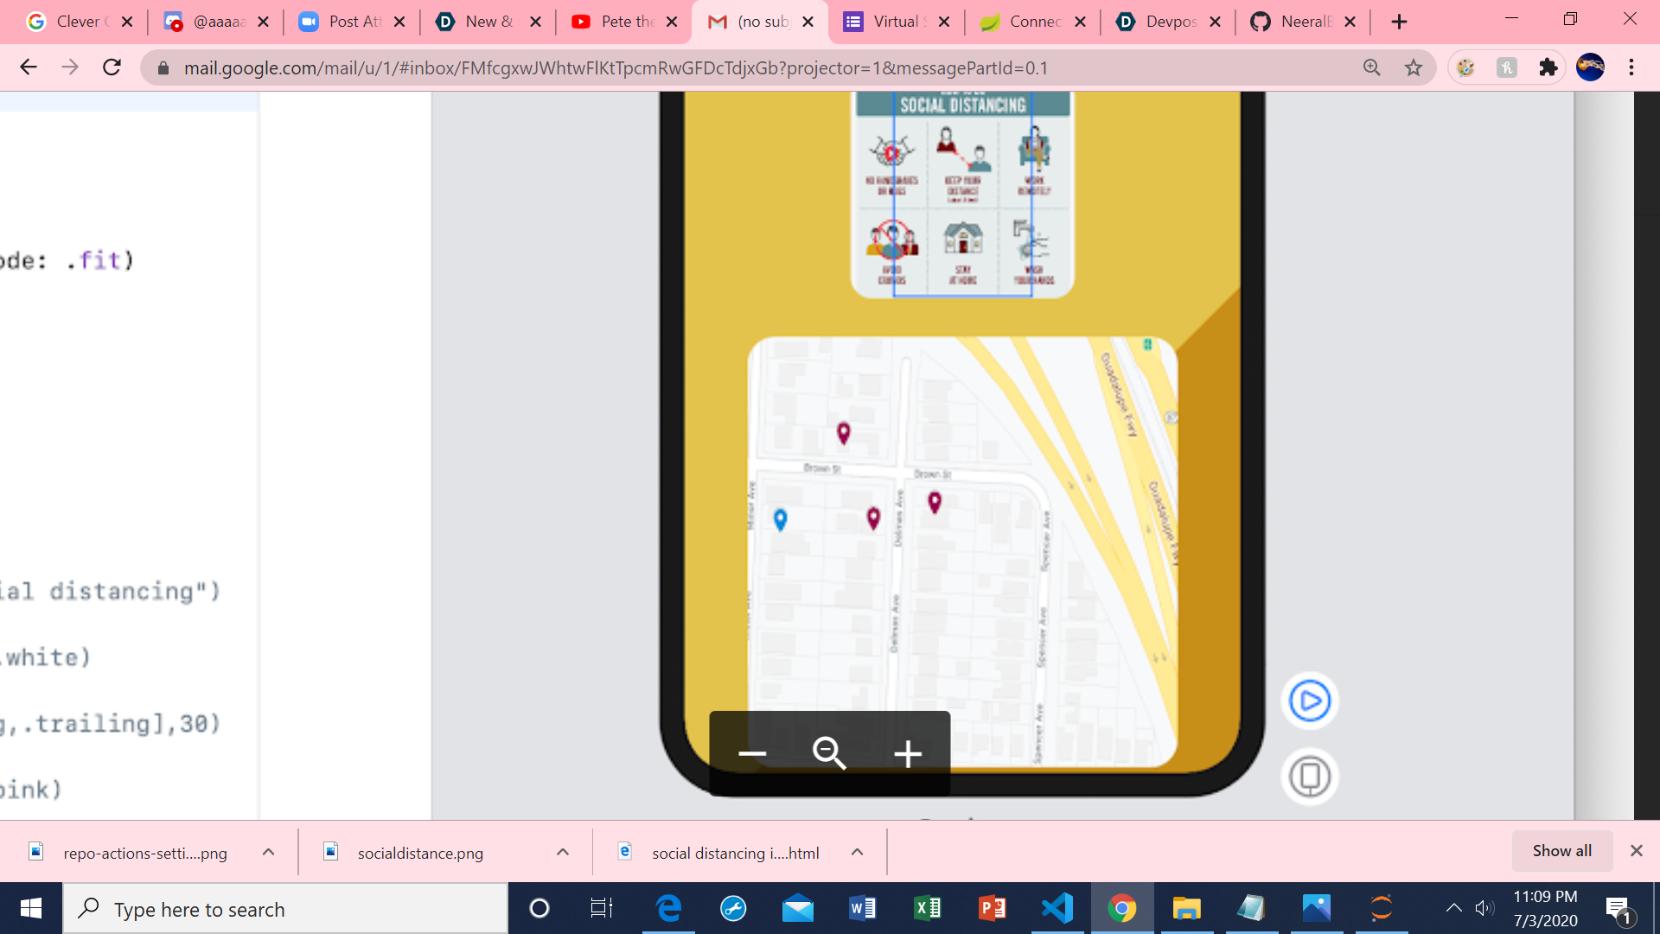This screenshot has height=934, width=1660.
Task: Open the socialdistance.png downloaded file
Action: [x=420, y=853]
